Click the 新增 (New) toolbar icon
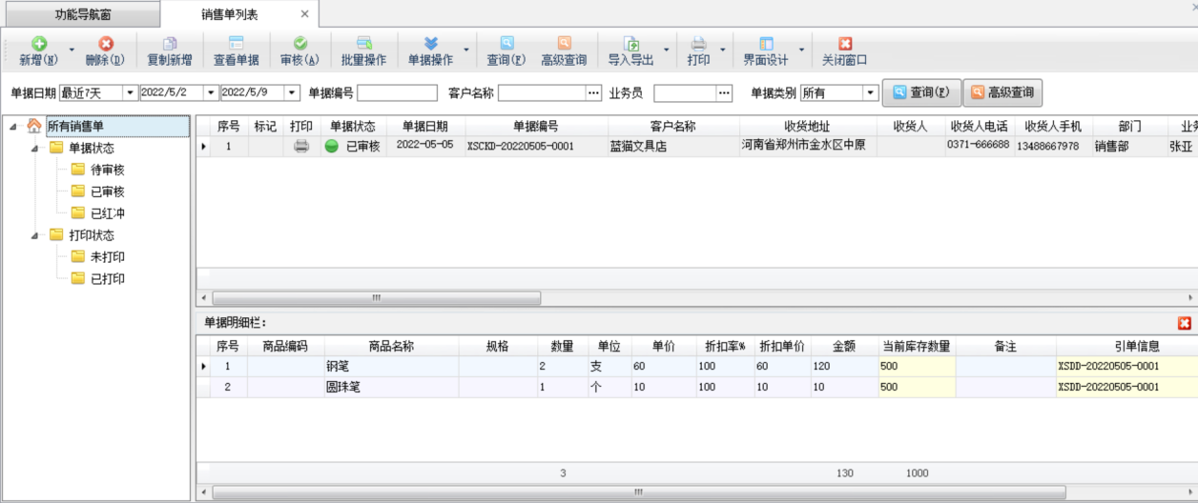 coord(39,44)
